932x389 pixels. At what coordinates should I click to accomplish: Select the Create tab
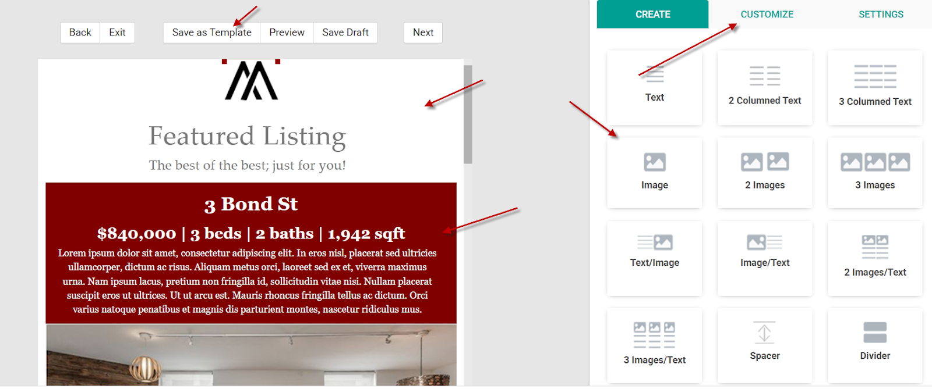(x=652, y=15)
